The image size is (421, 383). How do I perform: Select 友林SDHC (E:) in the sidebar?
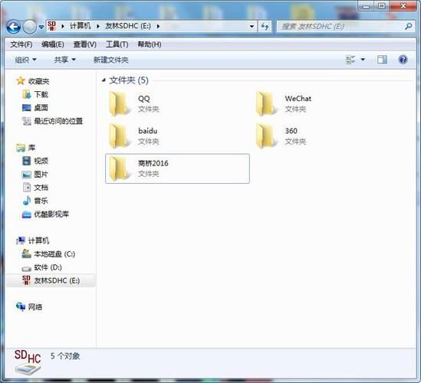click(57, 280)
